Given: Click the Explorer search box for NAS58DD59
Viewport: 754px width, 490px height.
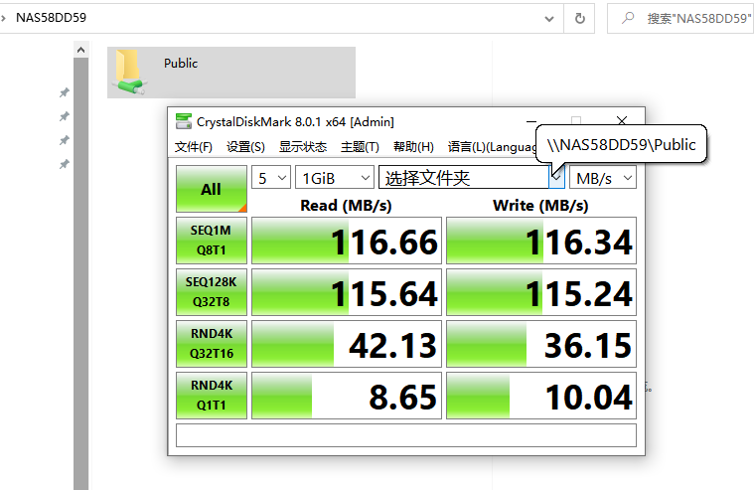Looking at the screenshot, I should tap(680, 18).
